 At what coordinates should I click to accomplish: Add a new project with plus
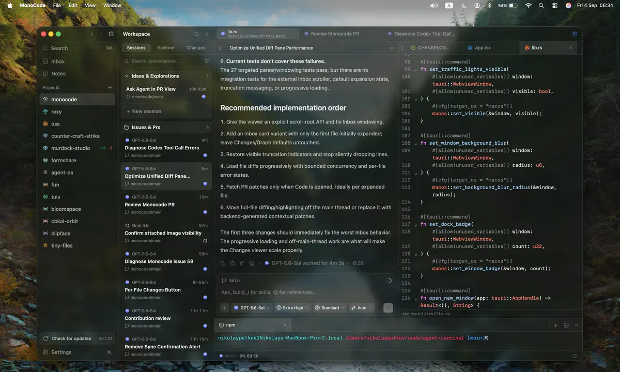coord(110,88)
